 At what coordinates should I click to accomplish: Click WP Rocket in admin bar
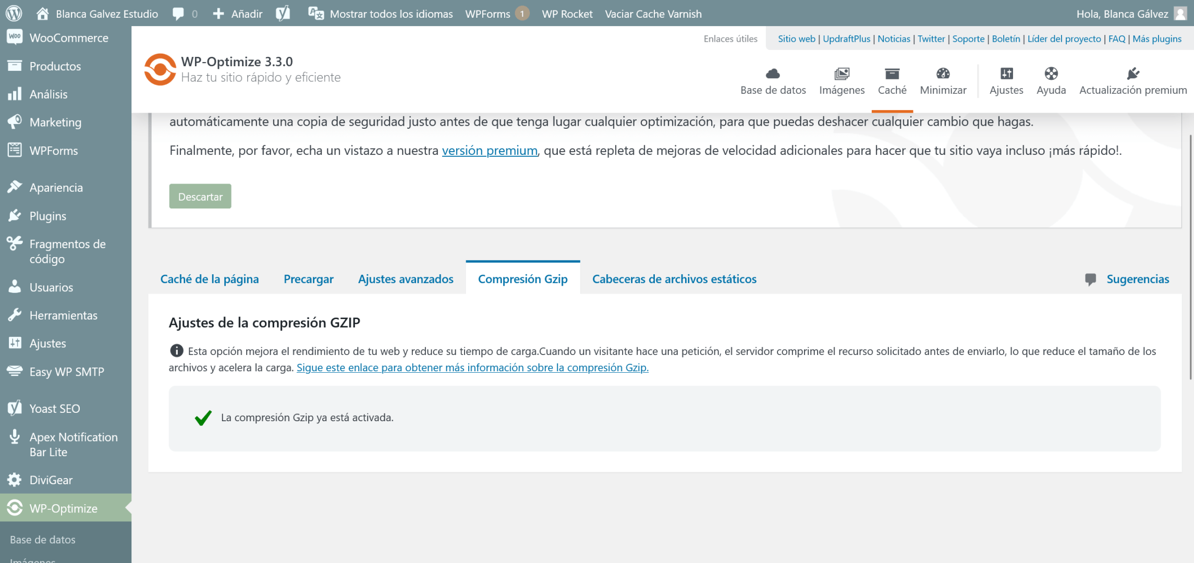[x=567, y=14]
